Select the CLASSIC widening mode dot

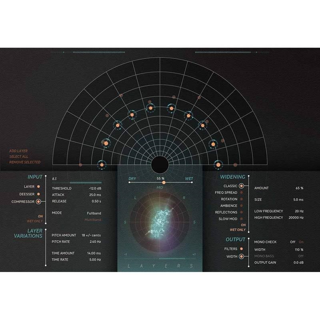coord(241,186)
